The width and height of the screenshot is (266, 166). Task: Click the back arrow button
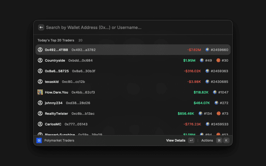(x=41, y=27)
